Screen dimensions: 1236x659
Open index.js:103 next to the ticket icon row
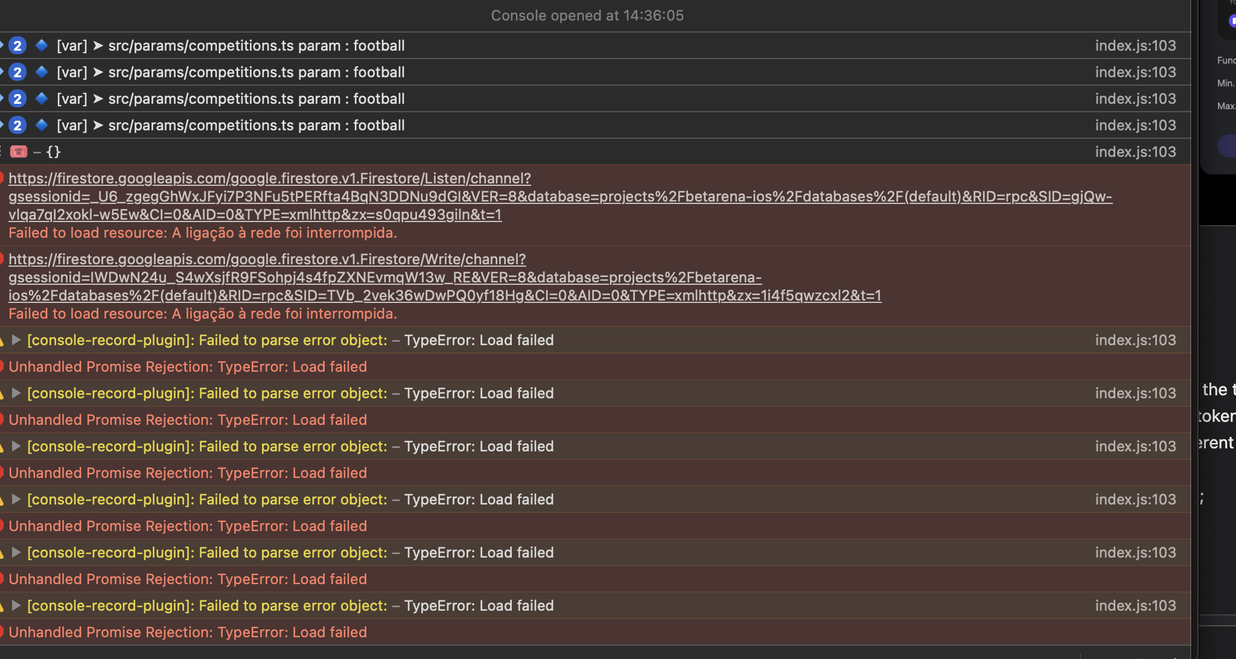click(1136, 152)
